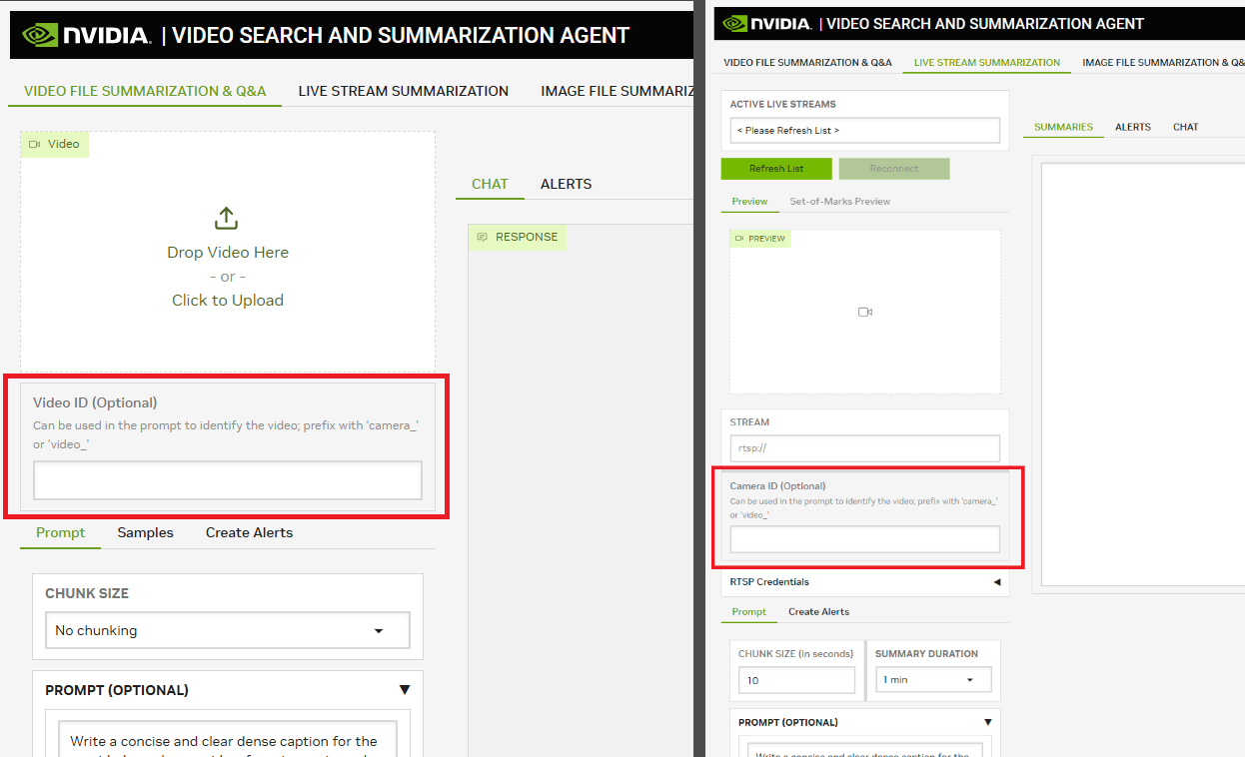Open the Samples tab in the left panel

pyautogui.click(x=145, y=532)
